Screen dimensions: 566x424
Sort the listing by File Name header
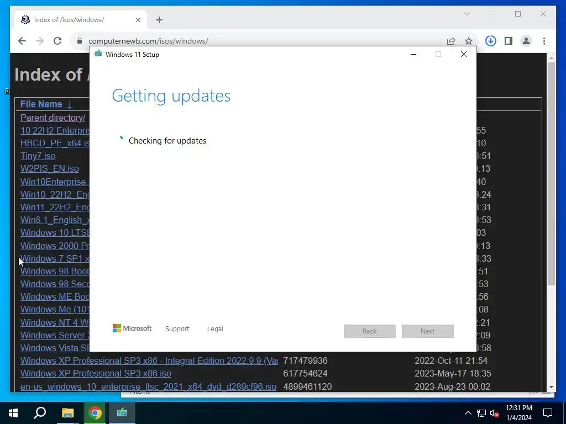41,104
